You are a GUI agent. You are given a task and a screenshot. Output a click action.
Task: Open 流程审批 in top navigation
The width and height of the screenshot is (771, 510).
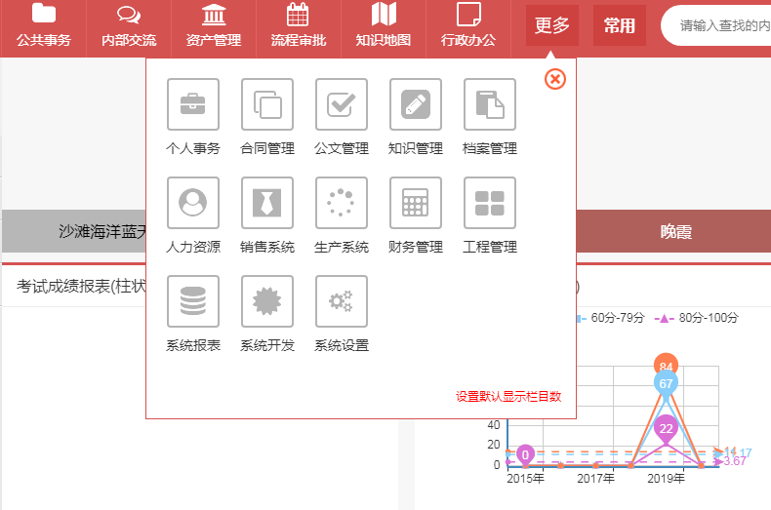(x=298, y=26)
